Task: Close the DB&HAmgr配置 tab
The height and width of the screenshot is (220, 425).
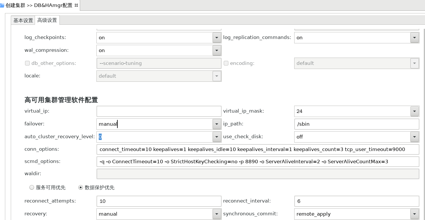Action: (x=76, y=5)
